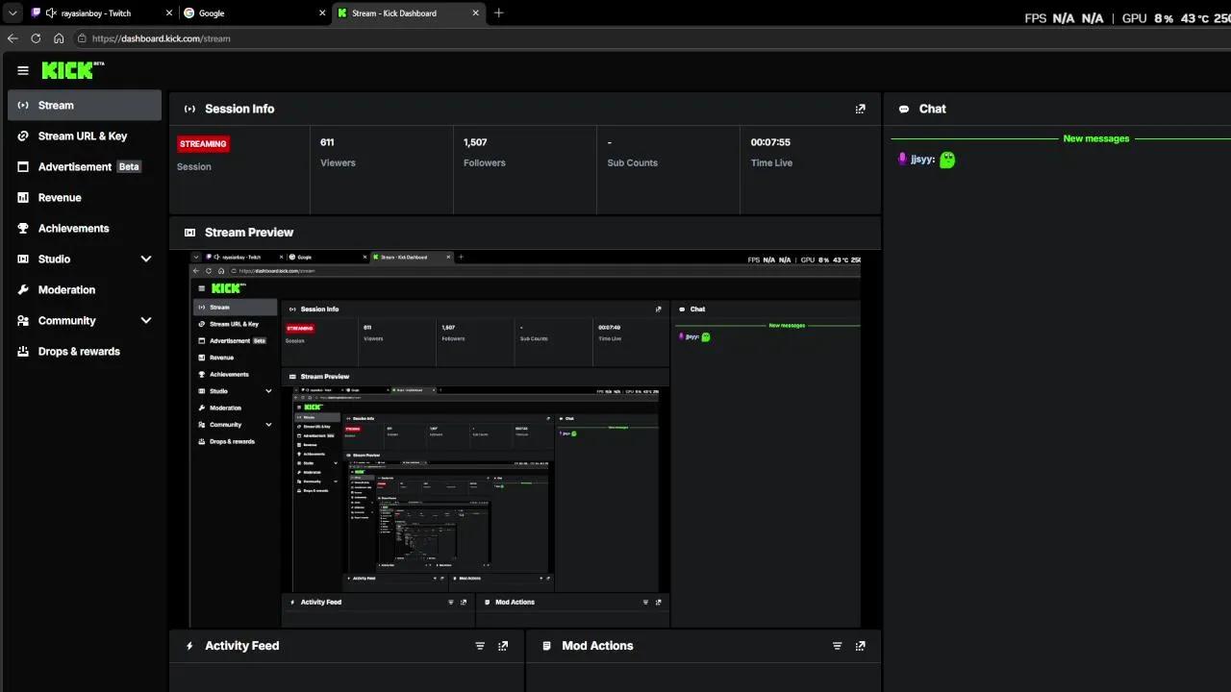Click the Sub Counts stat

pyautogui.click(x=632, y=152)
